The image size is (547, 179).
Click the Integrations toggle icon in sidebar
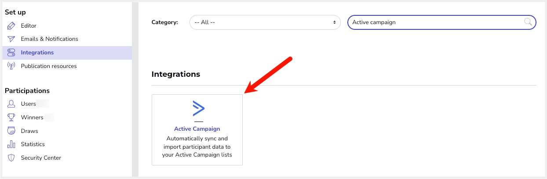(11, 53)
